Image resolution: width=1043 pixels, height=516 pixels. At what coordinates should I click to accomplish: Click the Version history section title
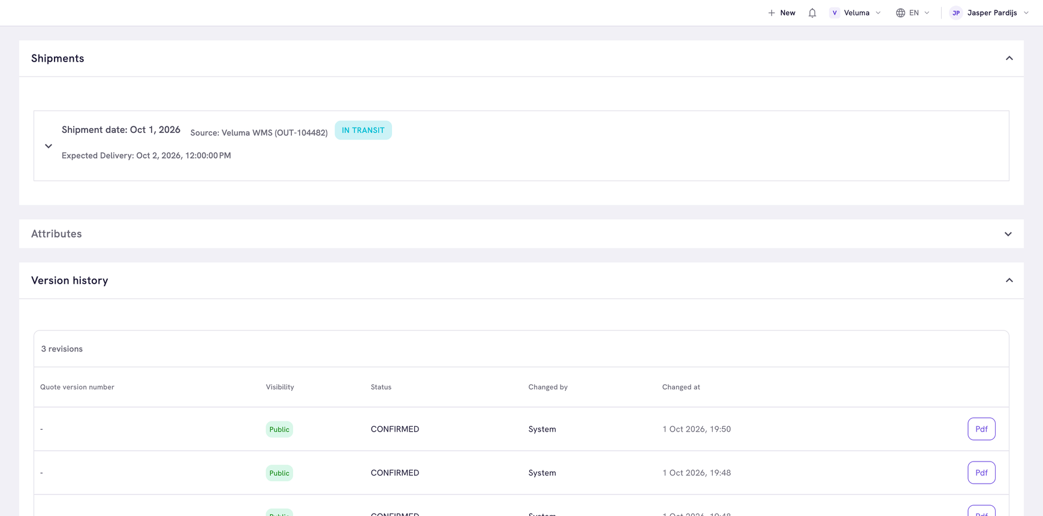70,281
